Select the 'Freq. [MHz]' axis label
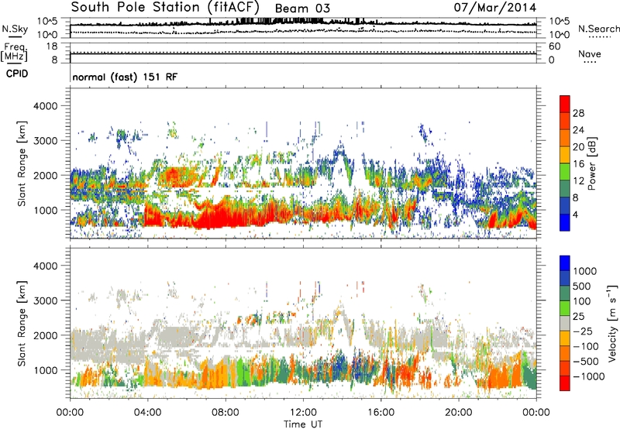The image size is (620, 429). 15,53
